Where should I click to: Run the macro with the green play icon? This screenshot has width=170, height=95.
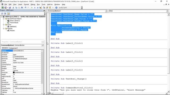[32, 8]
